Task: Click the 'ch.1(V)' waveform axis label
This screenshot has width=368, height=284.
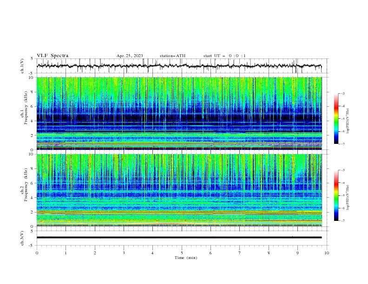Action: pos(22,66)
